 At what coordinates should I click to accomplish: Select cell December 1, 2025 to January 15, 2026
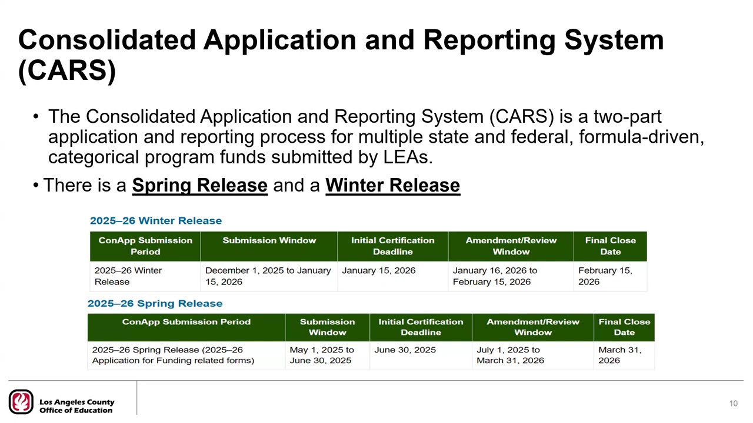click(x=269, y=276)
